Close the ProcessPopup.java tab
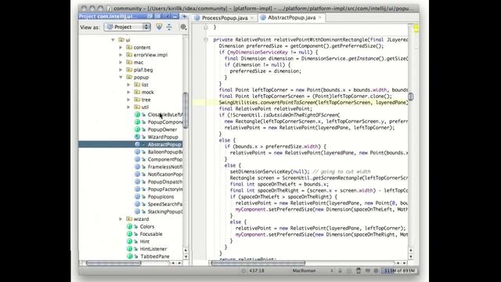 [x=252, y=18]
